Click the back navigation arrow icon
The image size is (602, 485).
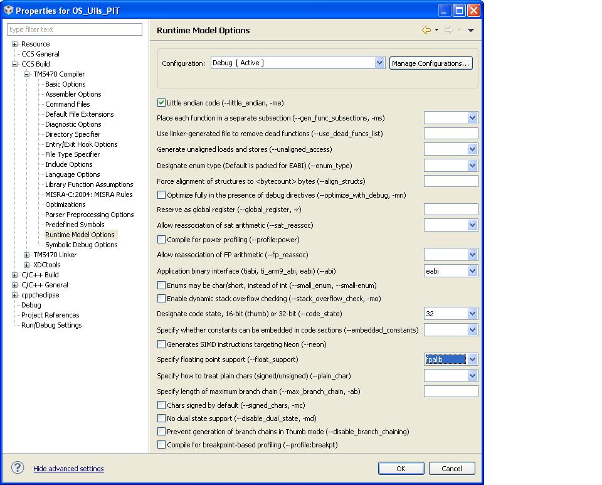coord(426,30)
